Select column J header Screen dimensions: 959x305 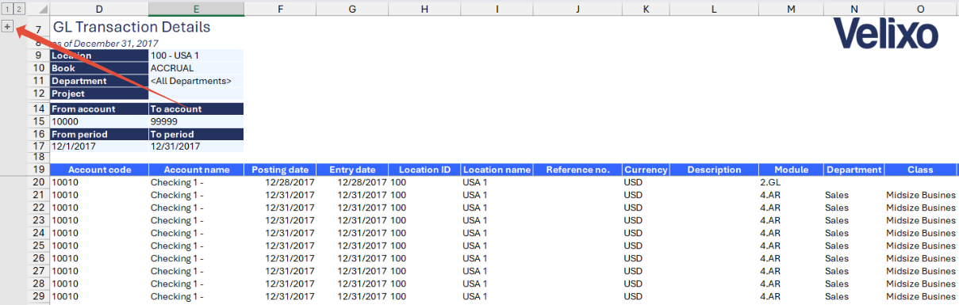[577, 8]
